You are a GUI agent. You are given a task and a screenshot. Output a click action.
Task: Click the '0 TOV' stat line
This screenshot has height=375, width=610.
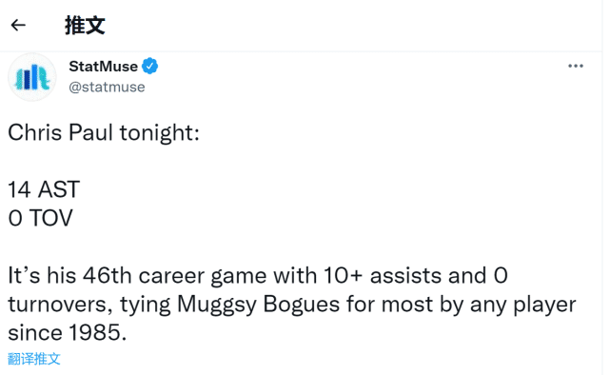[x=41, y=218]
